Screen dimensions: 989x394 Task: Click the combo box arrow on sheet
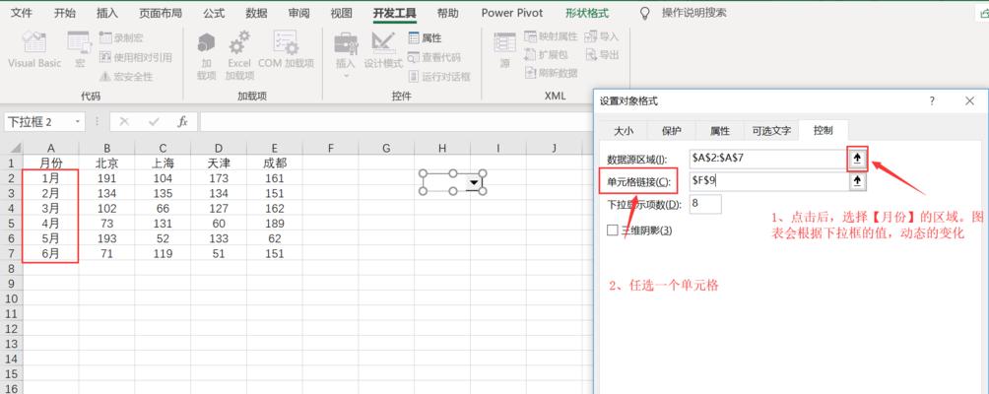tap(473, 182)
